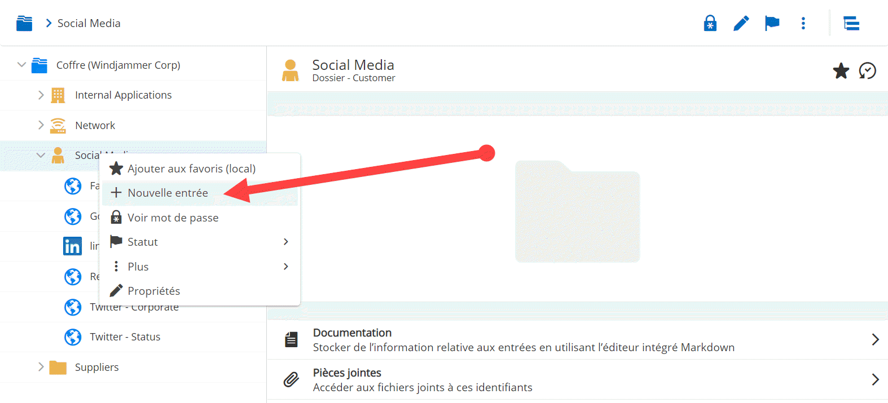Viewport: 888px width, 403px height.
Task: Expand the Network folder
Action: (x=41, y=125)
